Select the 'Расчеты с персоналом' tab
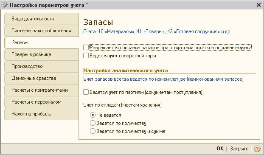 42,102
